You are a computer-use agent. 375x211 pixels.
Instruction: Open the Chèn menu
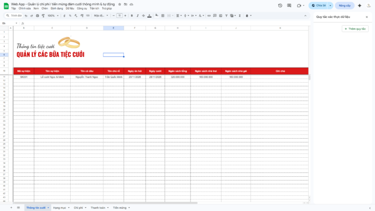[x=45, y=8]
